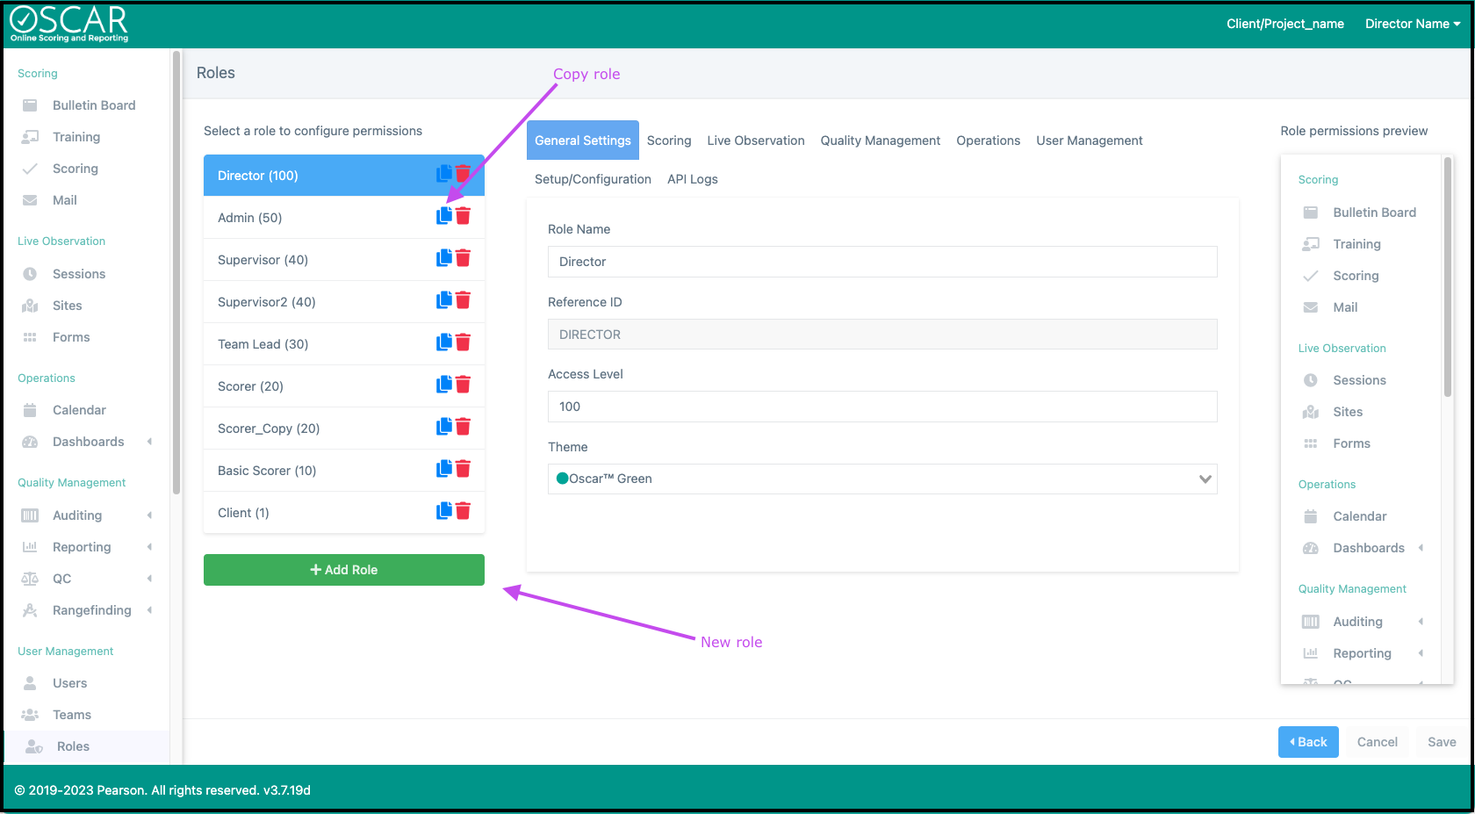
Task: Click the Role Name input field
Action: pyautogui.click(x=881, y=262)
